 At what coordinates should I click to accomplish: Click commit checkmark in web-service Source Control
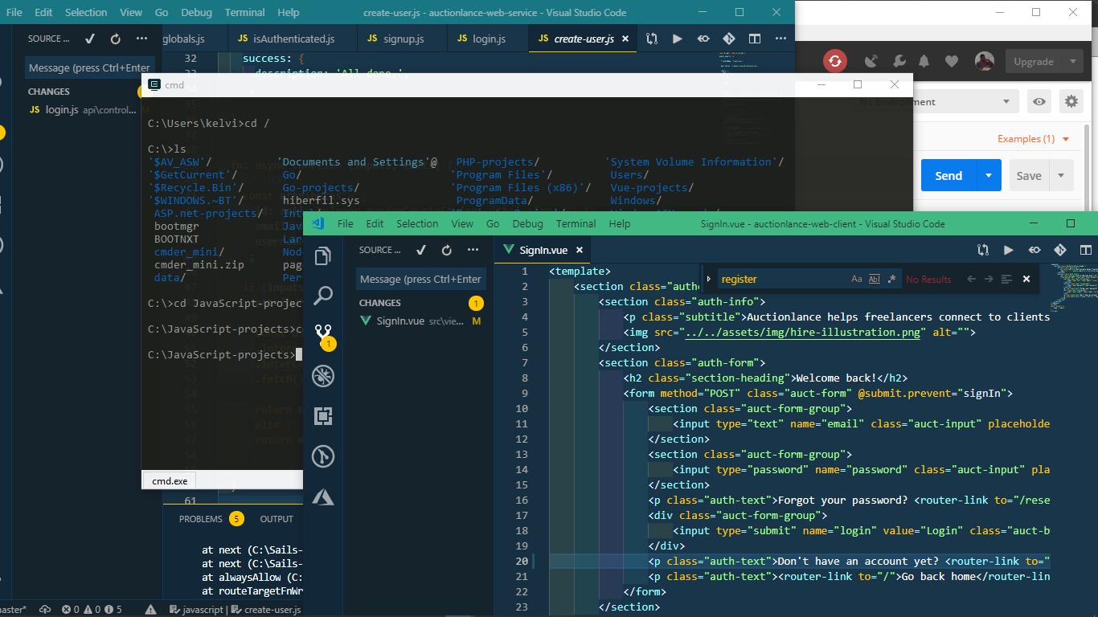90,39
